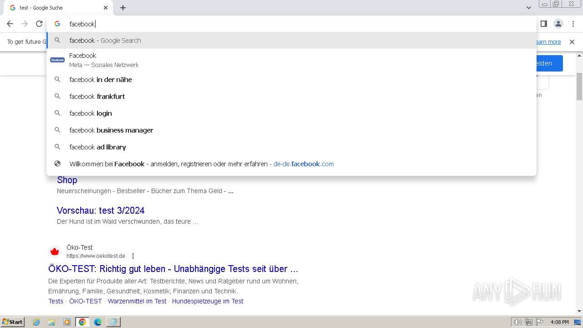Click the 4:08 PM system clock
This screenshot has height=328, width=583.
(559, 322)
